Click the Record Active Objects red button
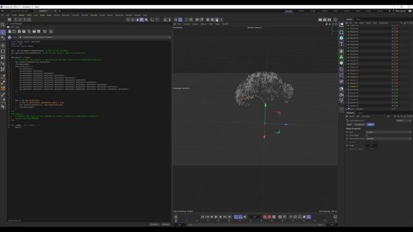Screen dimensions: 413x232 [265, 217]
